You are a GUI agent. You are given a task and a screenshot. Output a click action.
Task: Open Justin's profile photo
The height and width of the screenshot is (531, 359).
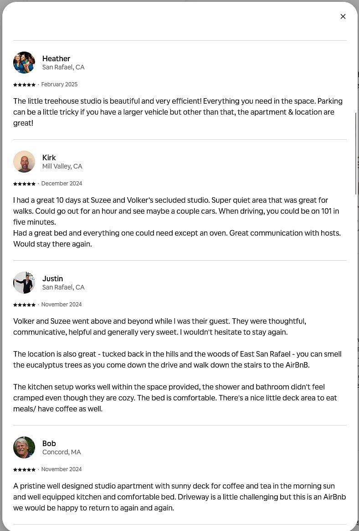(x=24, y=283)
